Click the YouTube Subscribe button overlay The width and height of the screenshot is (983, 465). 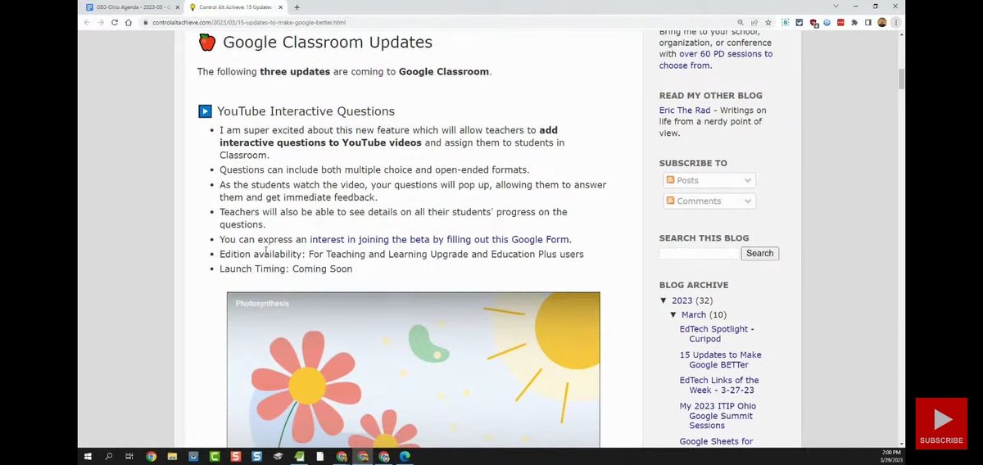click(940, 424)
